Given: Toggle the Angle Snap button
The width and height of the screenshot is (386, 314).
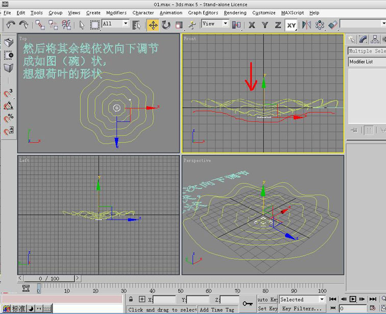Looking at the screenshot, I should pos(8,106).
